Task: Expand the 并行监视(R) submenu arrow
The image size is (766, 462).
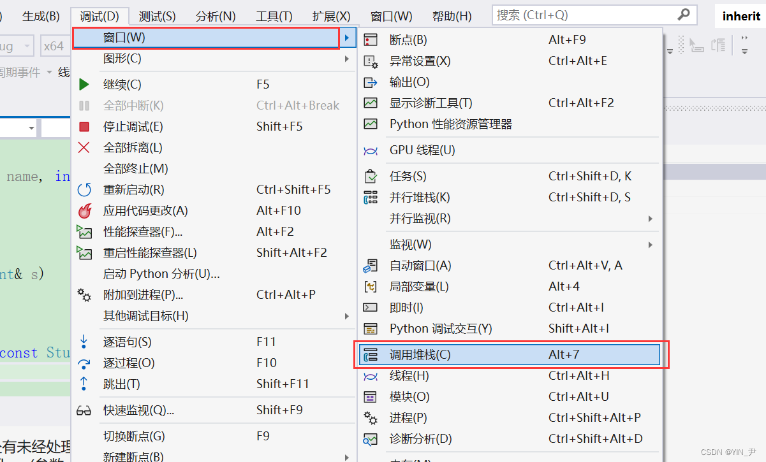Action: point(651,219)
